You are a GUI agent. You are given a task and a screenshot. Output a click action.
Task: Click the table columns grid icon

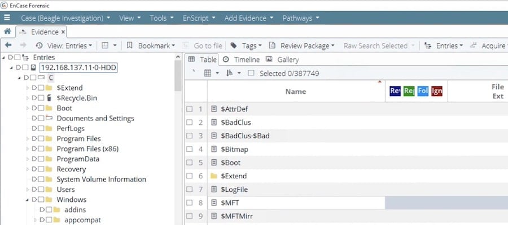[x=208, y=73]
